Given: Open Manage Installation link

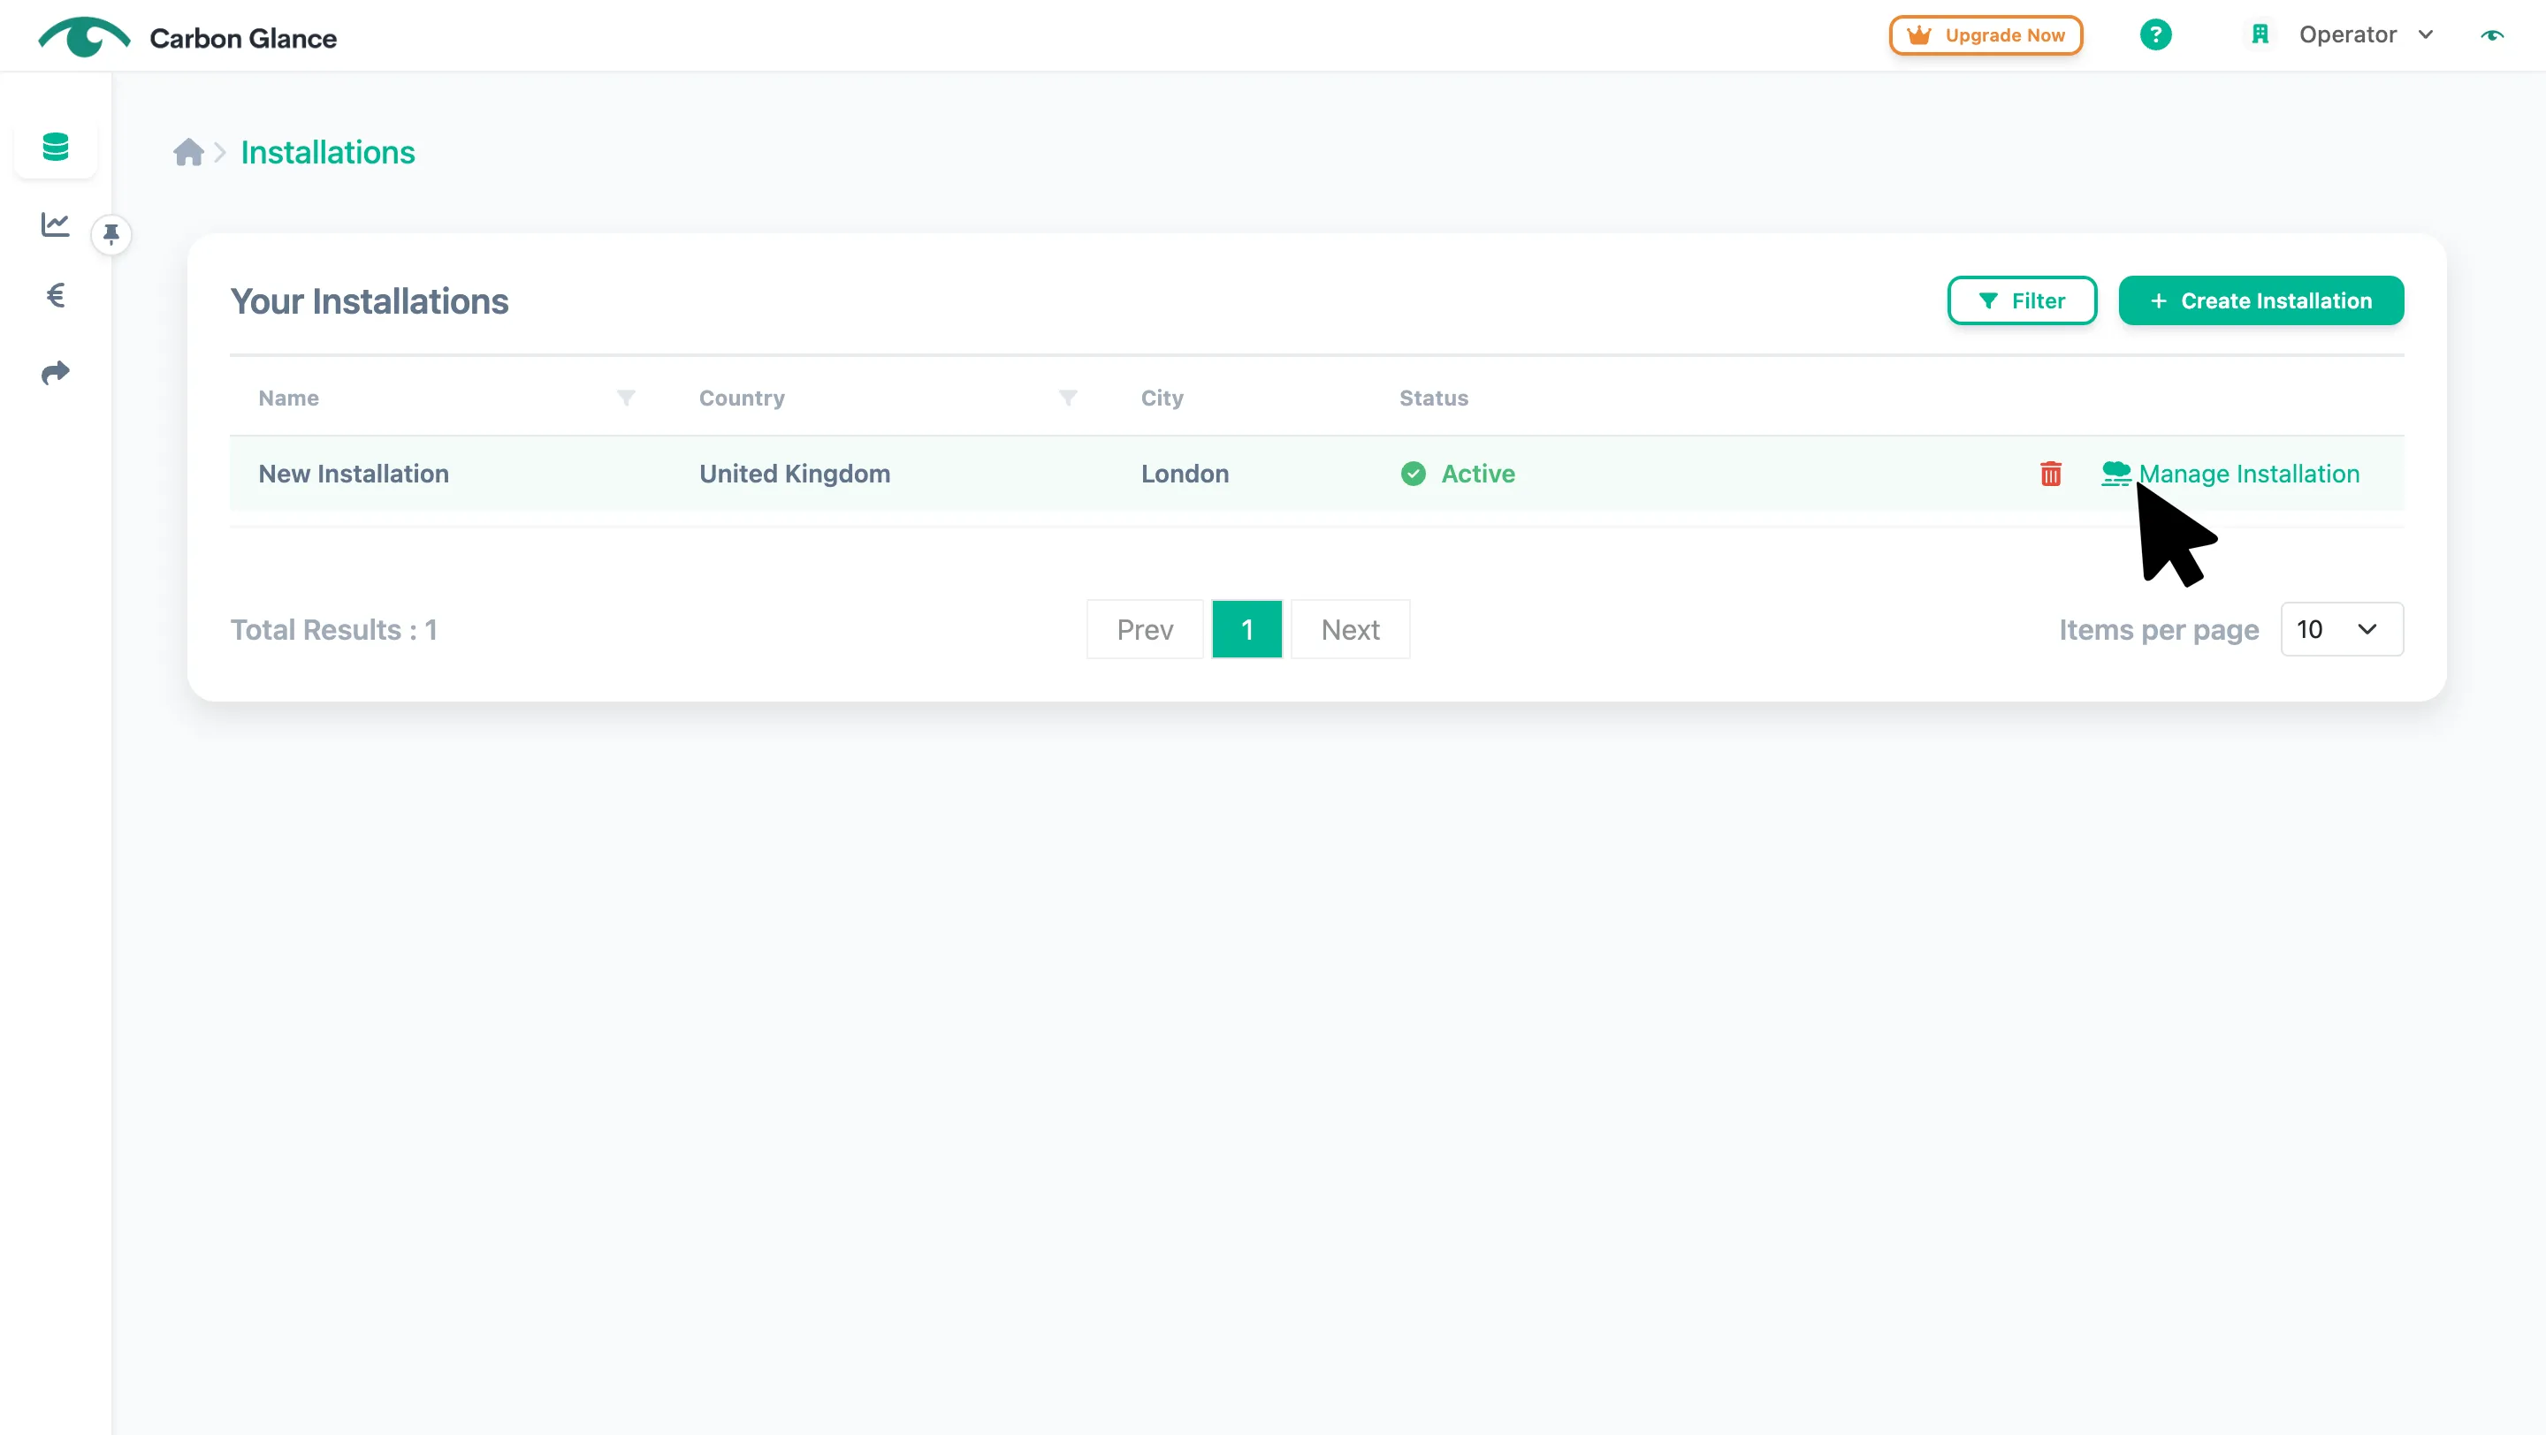Looking at the screenshot, I should point(2230,474).
